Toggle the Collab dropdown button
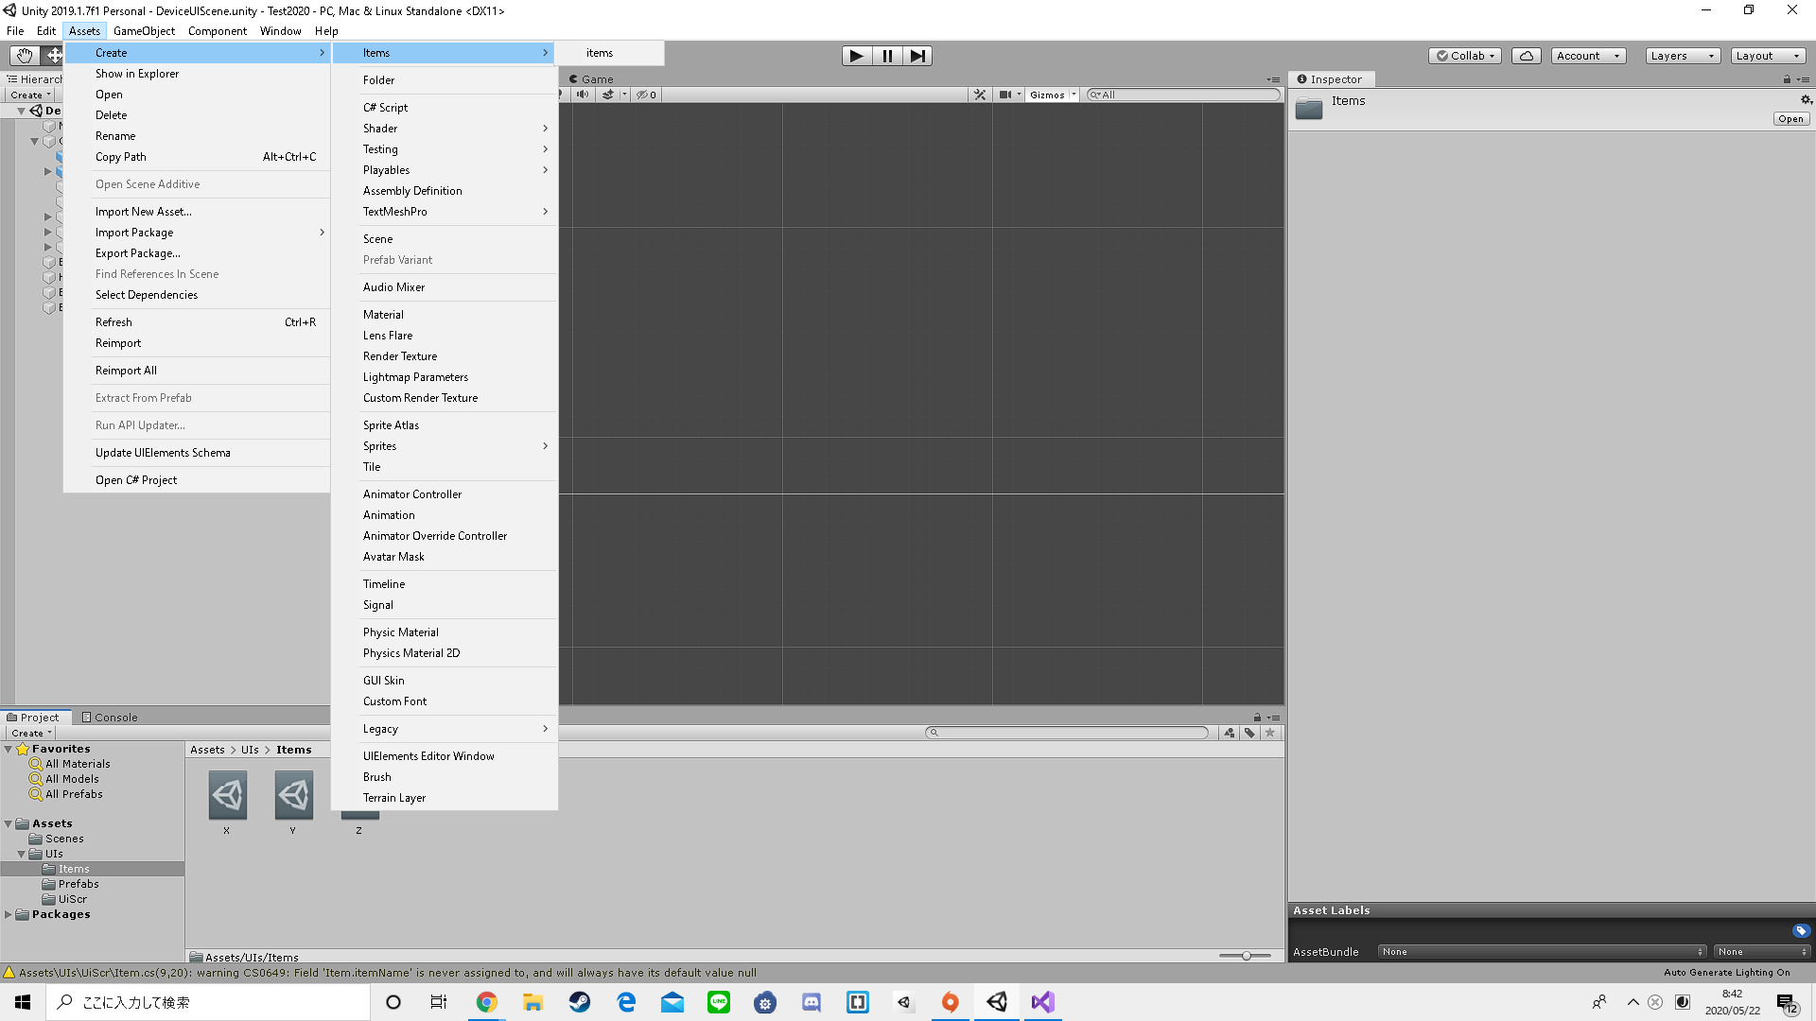This screenshot has height=1021, width=1816. (x=1464, y=55)
